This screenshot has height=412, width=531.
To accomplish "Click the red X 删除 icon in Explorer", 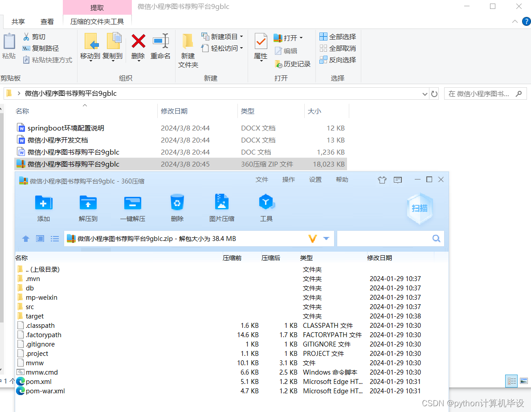I will tap(138, 41).
